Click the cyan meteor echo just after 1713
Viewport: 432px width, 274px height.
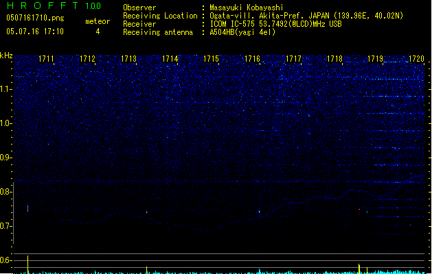[x=146, y=212]
